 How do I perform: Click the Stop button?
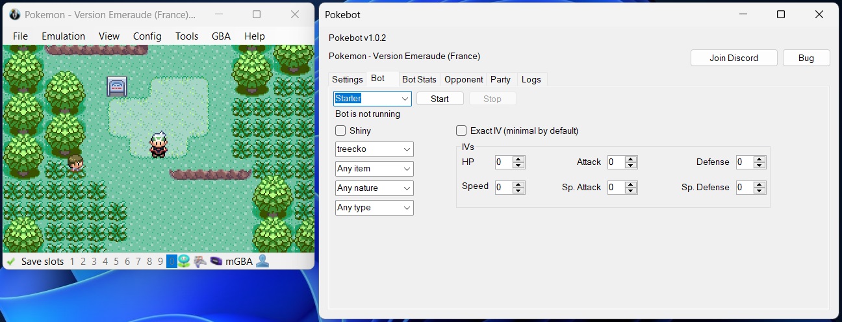(x=492, y=99)
